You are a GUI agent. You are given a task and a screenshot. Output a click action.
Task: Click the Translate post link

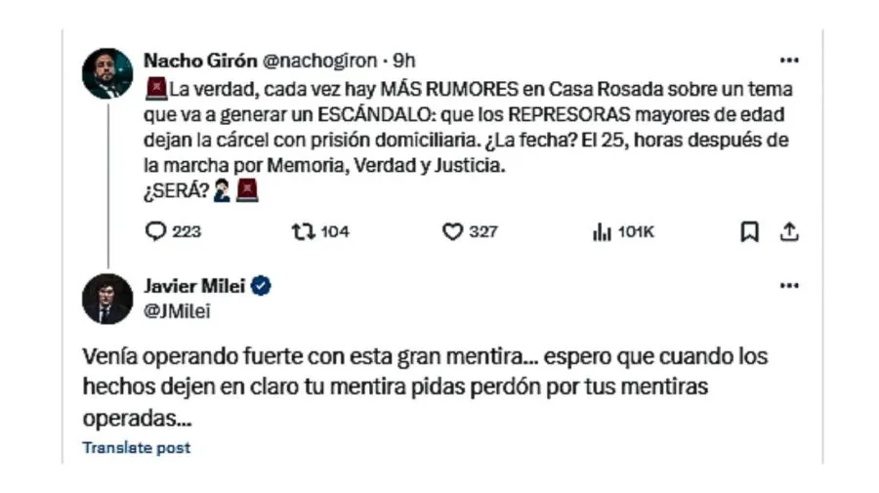coord(137,448)
